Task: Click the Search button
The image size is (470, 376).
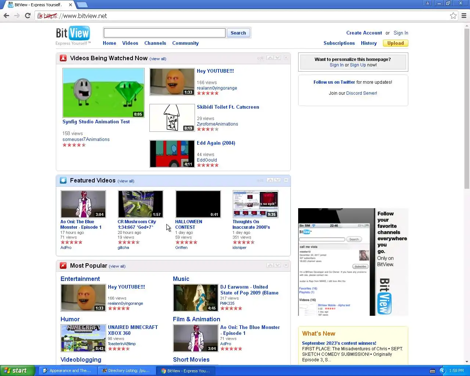Action: click(x=238, y=33)
